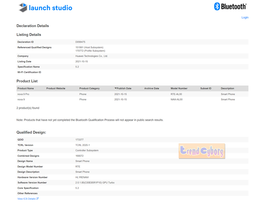Click the QDID value 173377
The height and width of the screenshot is (202, 269).
tap(79, 140)
